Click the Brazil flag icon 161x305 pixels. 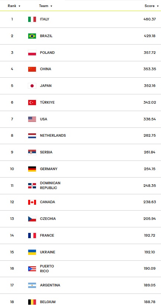[x=32, y=36]
